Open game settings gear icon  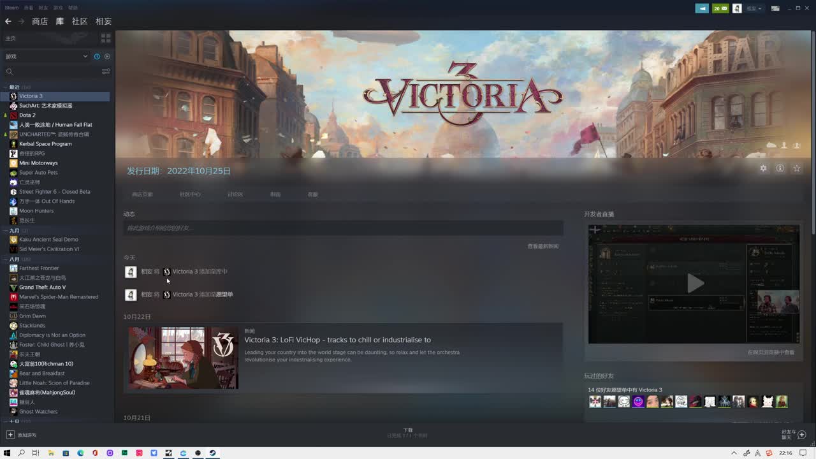click(763, 168)
